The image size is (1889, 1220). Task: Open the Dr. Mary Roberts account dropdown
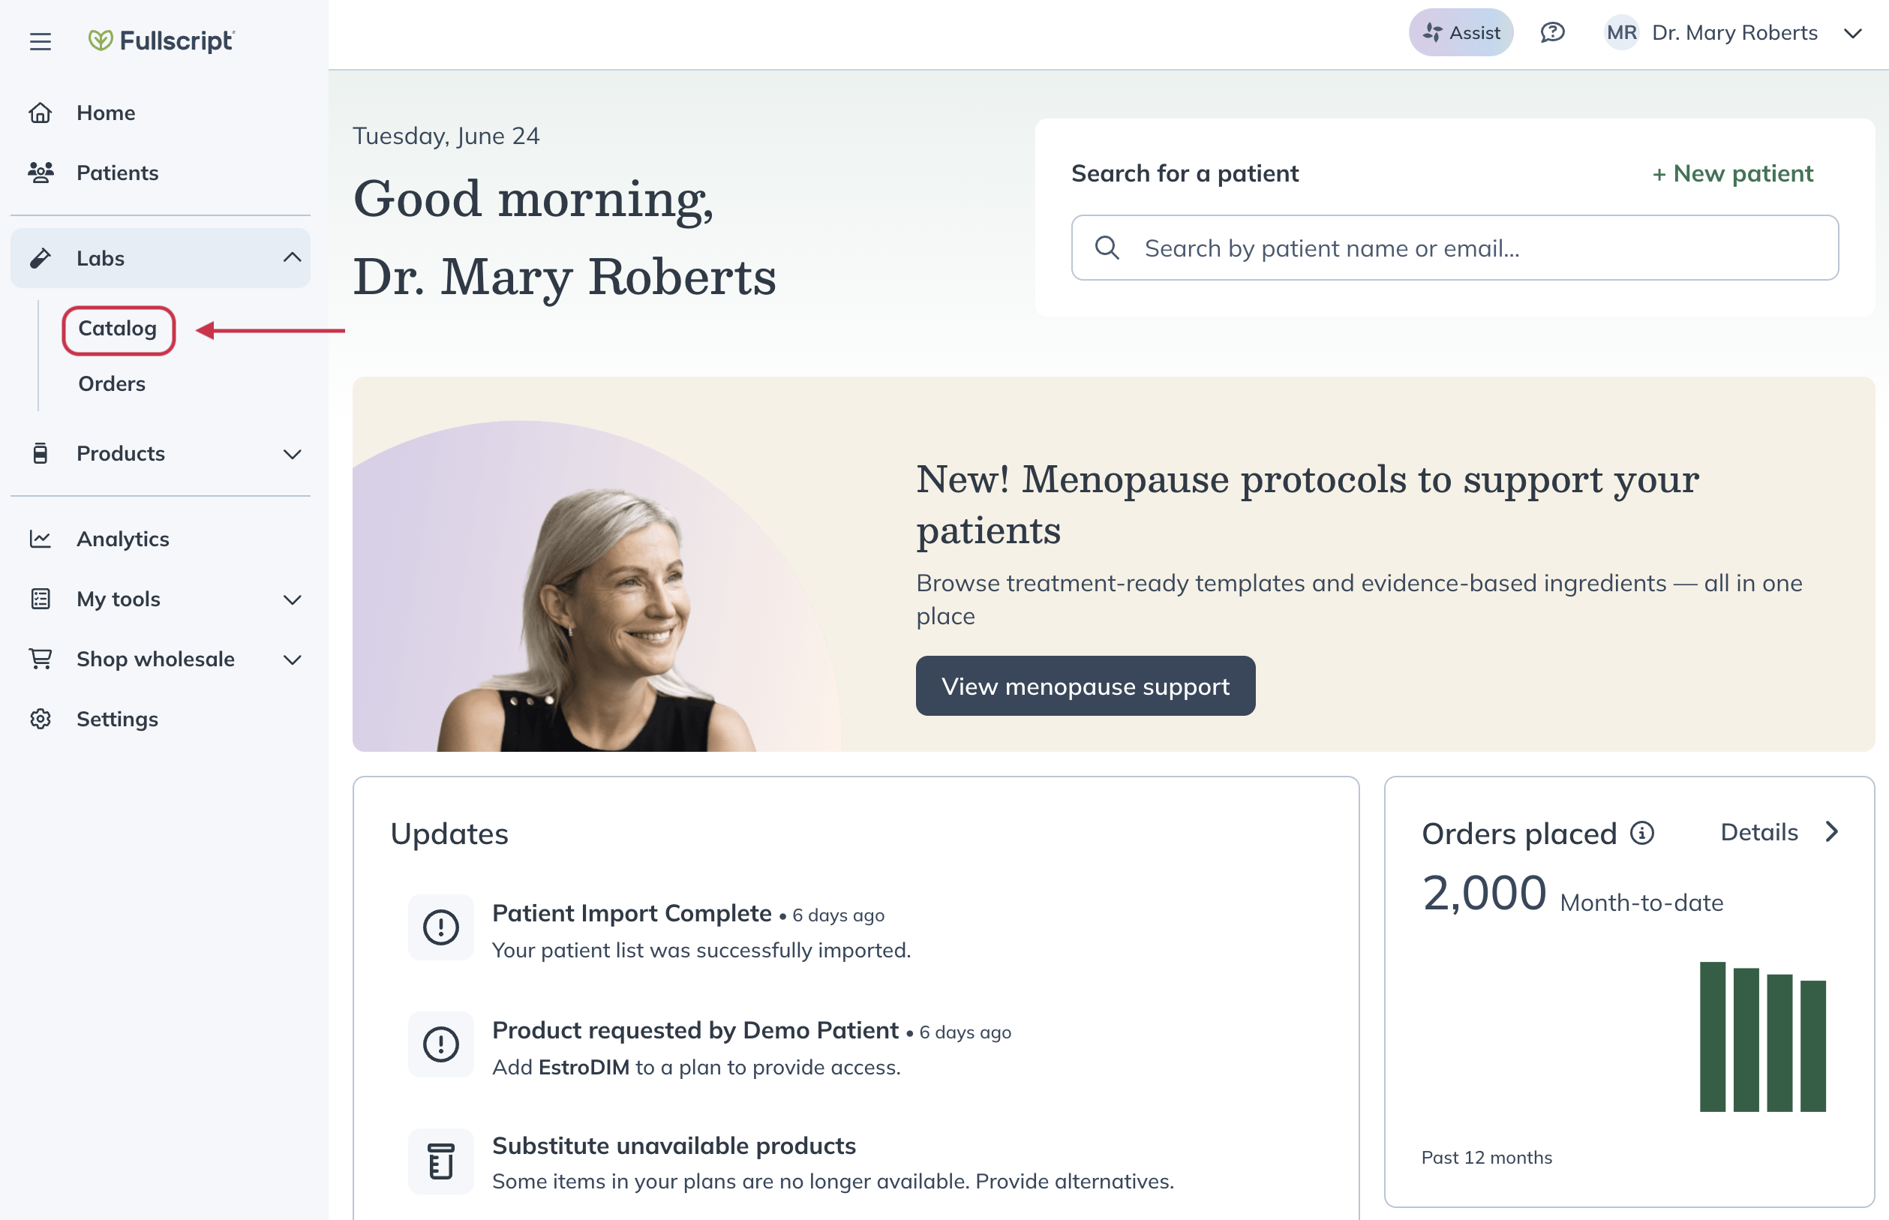(x=1851, y=33)
